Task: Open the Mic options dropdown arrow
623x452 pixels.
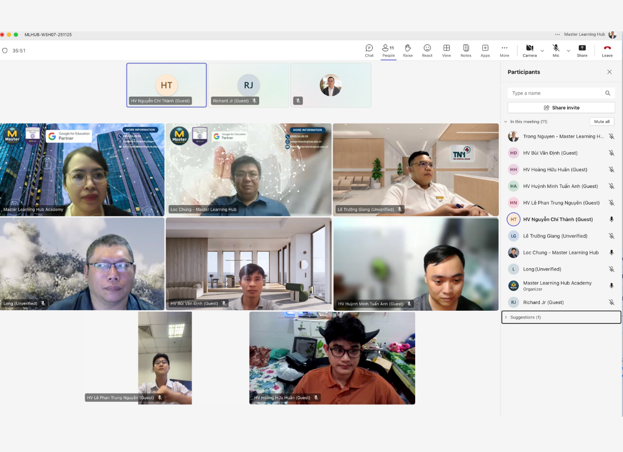Action: click(x=568, y=50)
